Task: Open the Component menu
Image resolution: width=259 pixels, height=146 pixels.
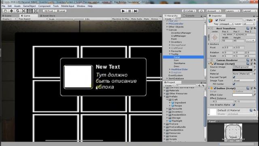Action: (x=44, y=6)
